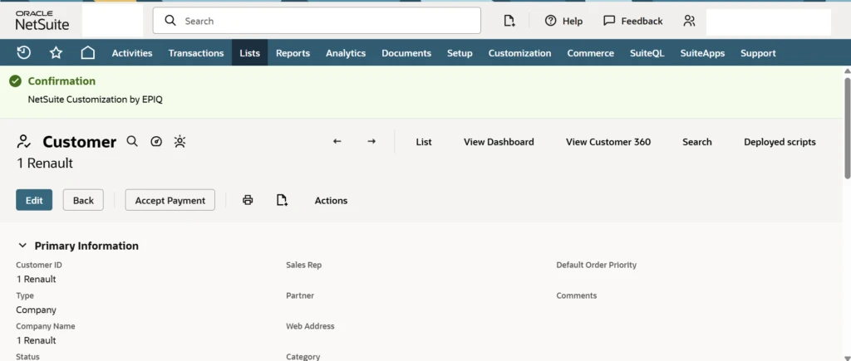Click the '1 Renault' Customer ID value
The height and width of the screenshot is (361, 851).
(37, 279)
